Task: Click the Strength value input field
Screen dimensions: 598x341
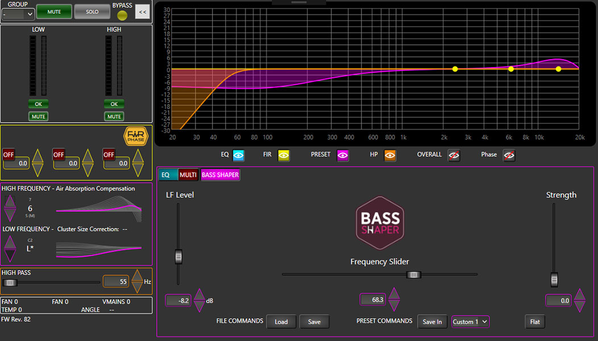Action: (558, 301)
